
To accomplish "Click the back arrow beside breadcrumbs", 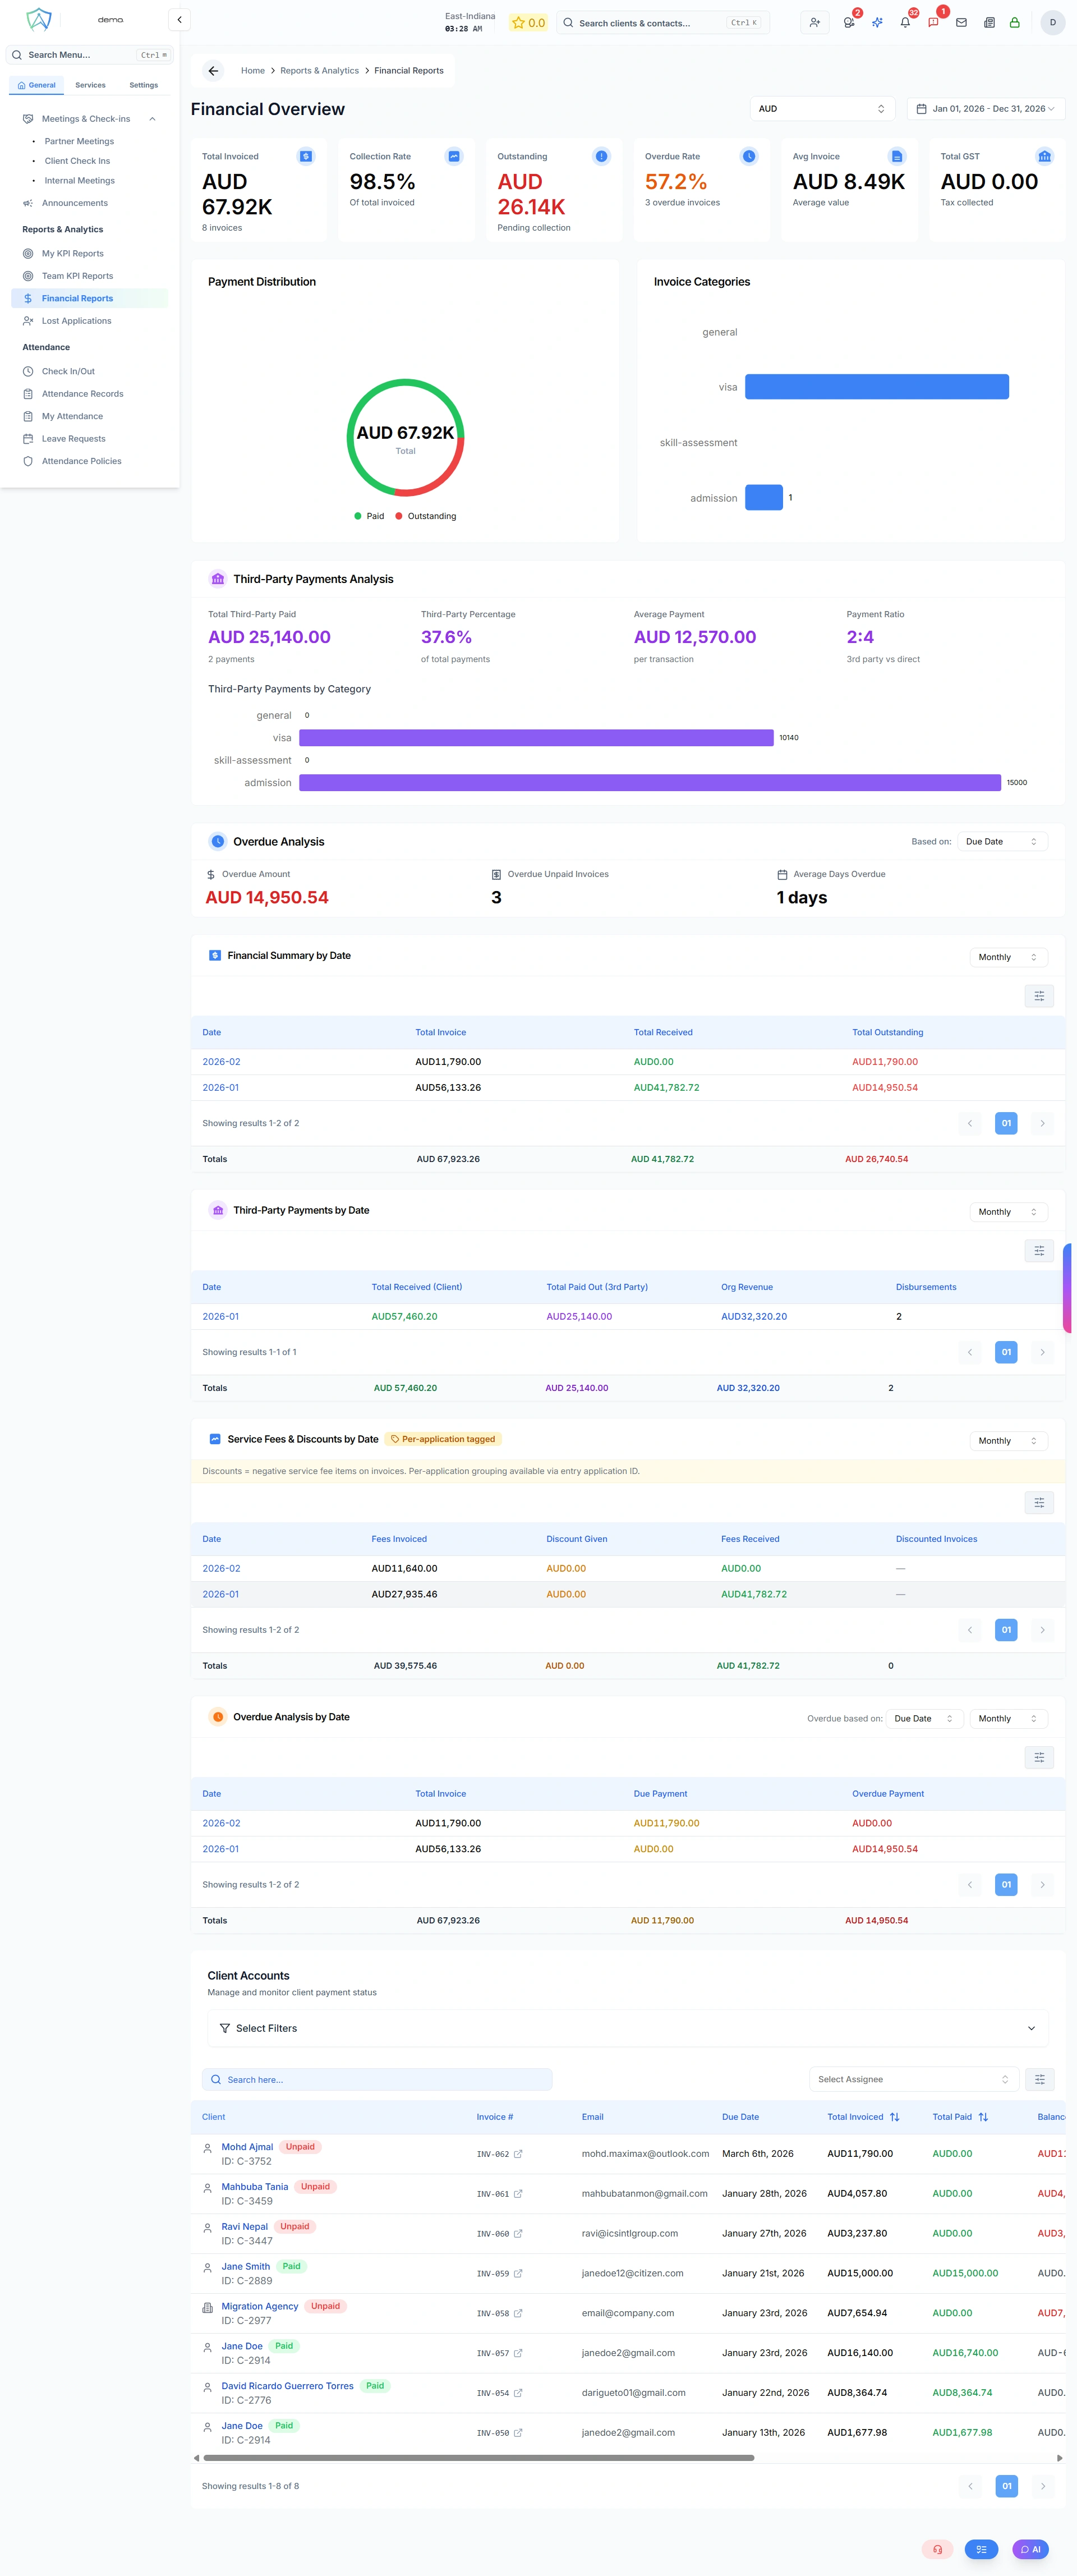I will click(x=213, y=71).
